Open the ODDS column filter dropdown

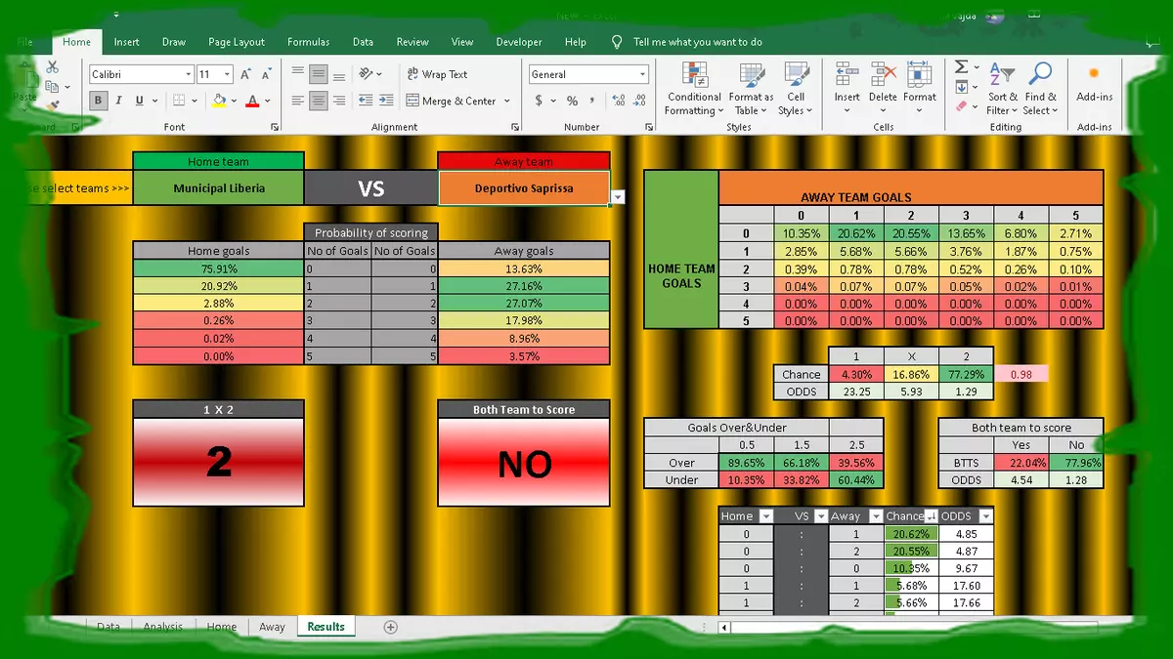[x=985, y=516]
